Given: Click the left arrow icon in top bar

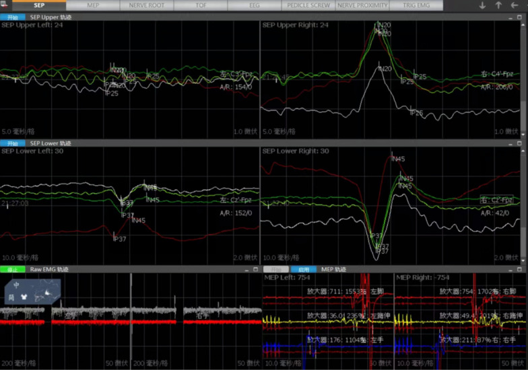Looking at the screenshot, I should click(x=515, y=5).
